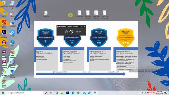Viewport: 169px width, 95px height.
Task: Launch the Skype desktop shortcut
Action: pyautogui.click(x=12, y=43)
